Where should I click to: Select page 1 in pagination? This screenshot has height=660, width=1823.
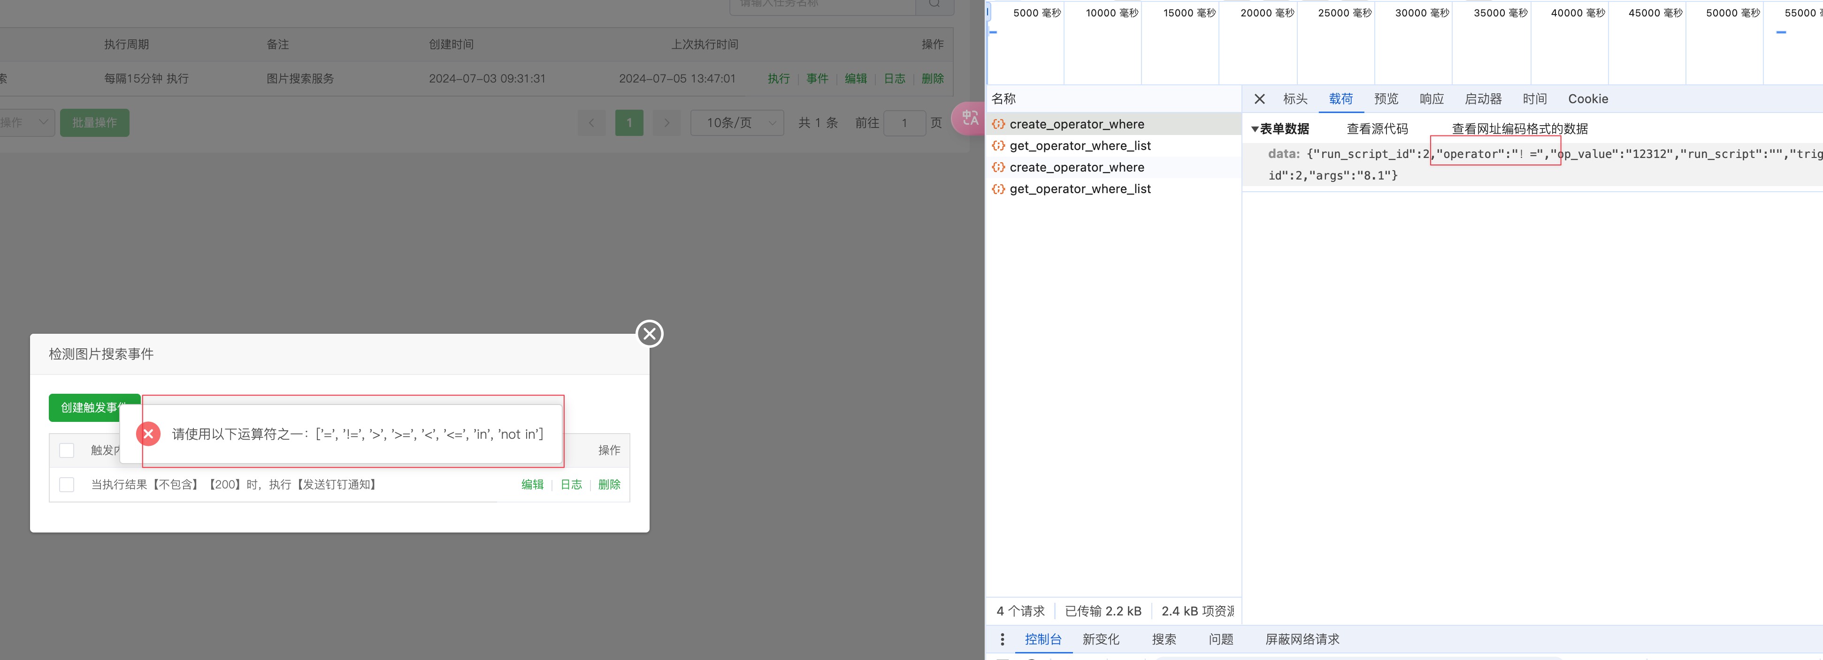click(x=629, y=123)
